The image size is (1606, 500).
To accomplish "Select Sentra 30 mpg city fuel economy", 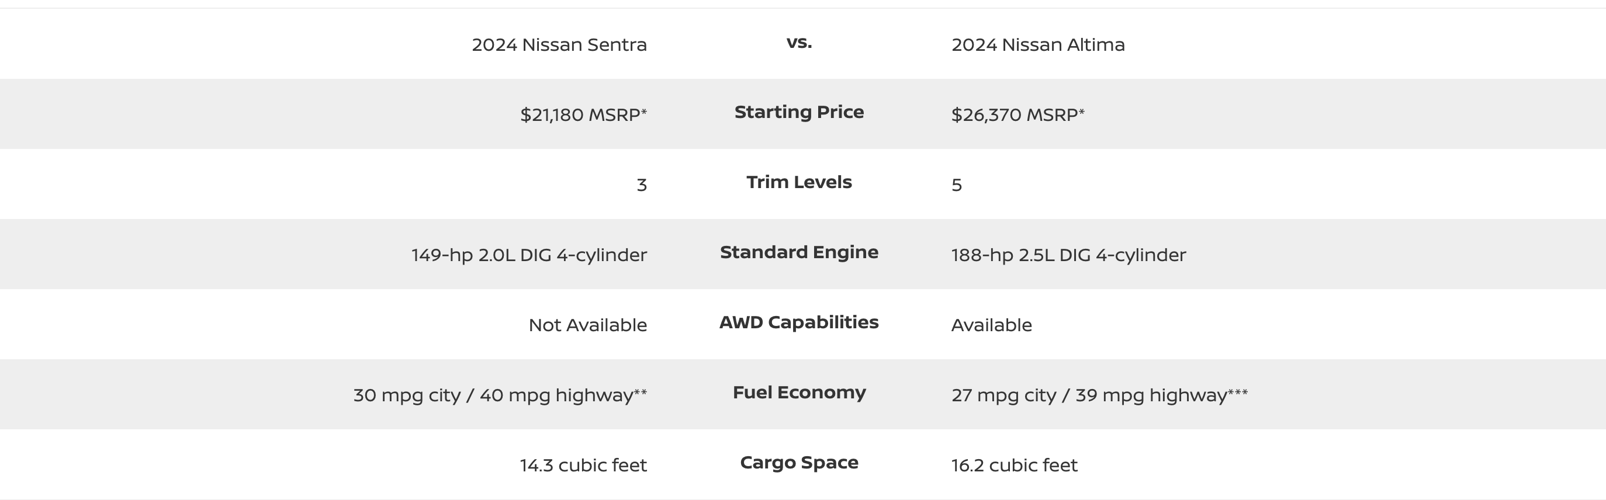I will pyautogui.click(x=500, y=395).
